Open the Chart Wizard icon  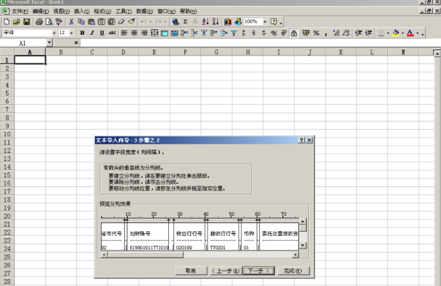pos(228,21)
